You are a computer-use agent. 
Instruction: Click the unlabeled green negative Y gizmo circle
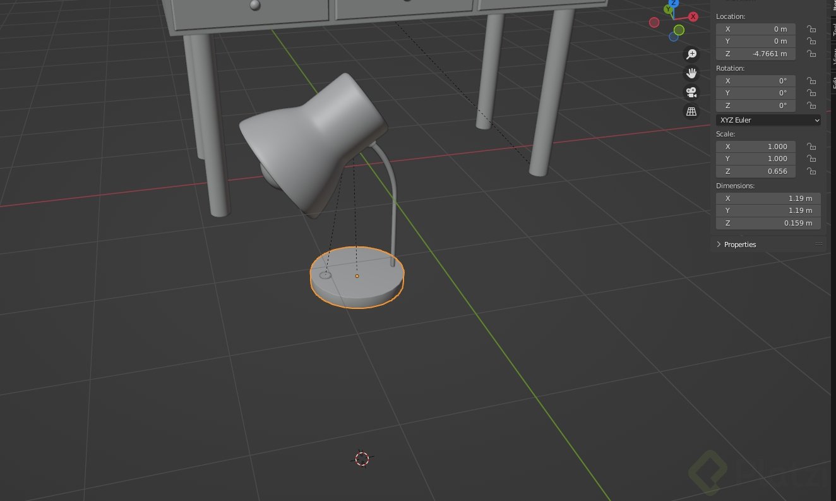(679, 30)
